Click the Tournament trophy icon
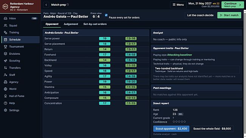This screenshot has width=246, height=138. 6,47
